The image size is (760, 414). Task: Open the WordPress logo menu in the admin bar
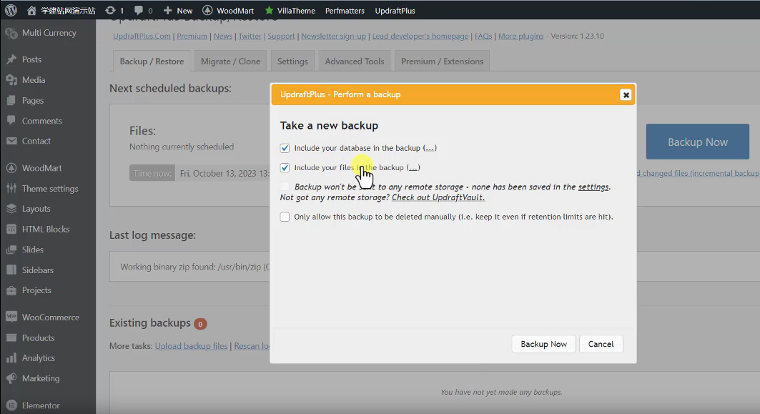(x=11, y=10)
